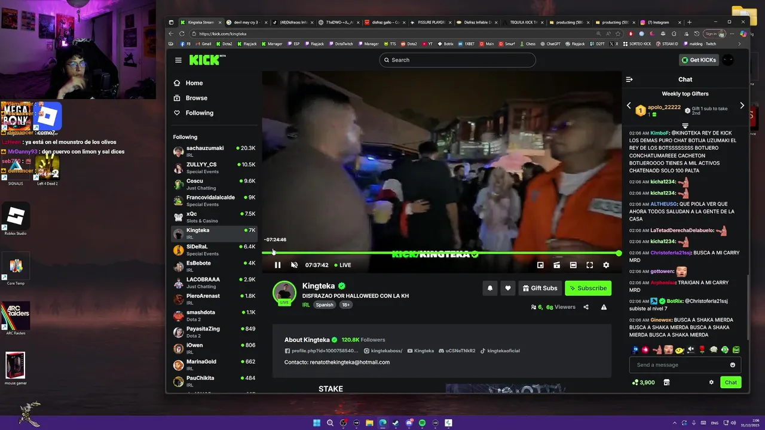
Task: Collapse the chat panel
Action: pos(629,79)
